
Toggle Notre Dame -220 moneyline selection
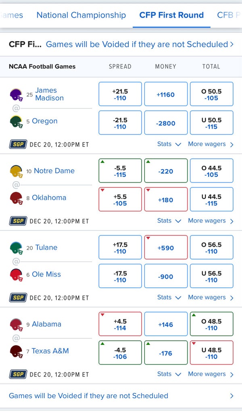click(166, 171)
